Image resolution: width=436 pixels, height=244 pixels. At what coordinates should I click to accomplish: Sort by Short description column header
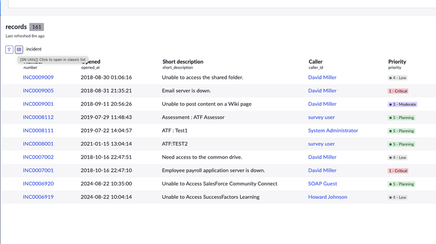[x=182, y=61]
